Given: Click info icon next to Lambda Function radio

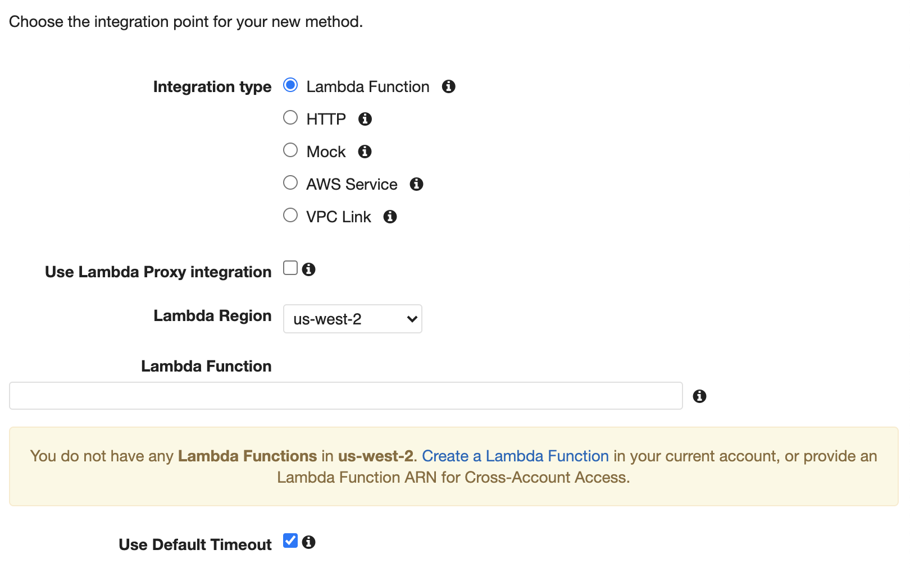Looking at the screenshot, I should click(x=448, y=86).
